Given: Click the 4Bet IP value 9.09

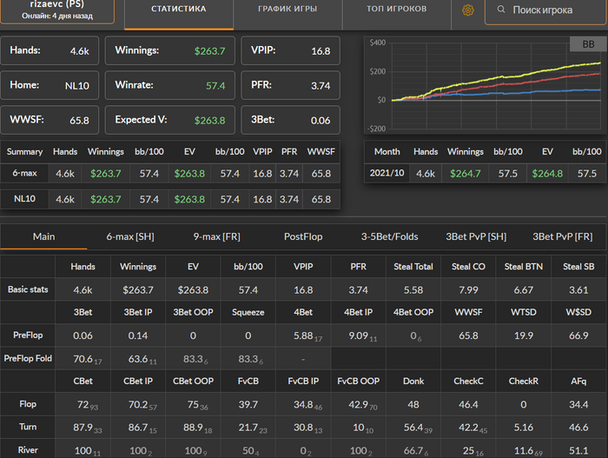Looking at the screenshot, I should (358, 335).
